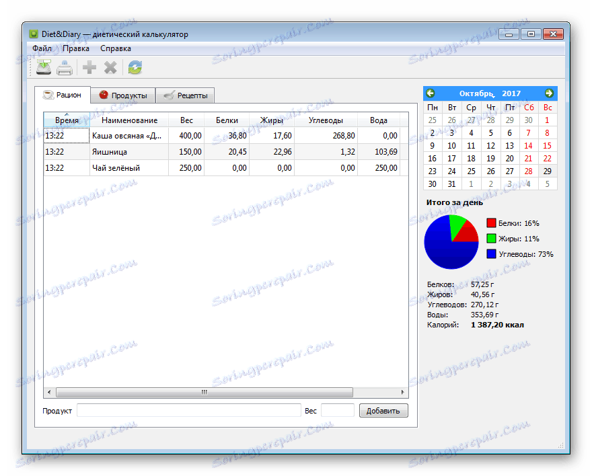Click the delete X toolbar icon
Viewport: 592px width, 476px height.
click(110, 68)
